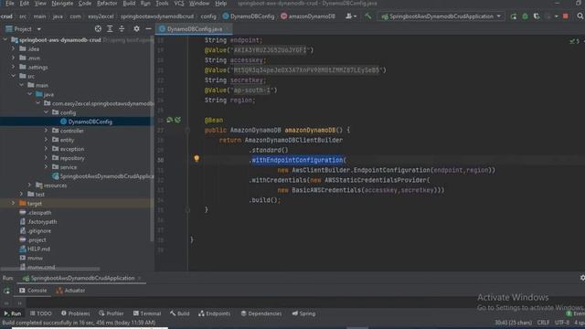Click the rerun icon in Run panel

(x=6, y=291)
